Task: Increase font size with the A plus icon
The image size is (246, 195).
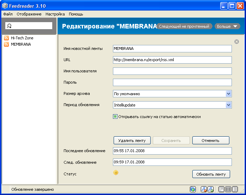Action: (x=211, y=189)
